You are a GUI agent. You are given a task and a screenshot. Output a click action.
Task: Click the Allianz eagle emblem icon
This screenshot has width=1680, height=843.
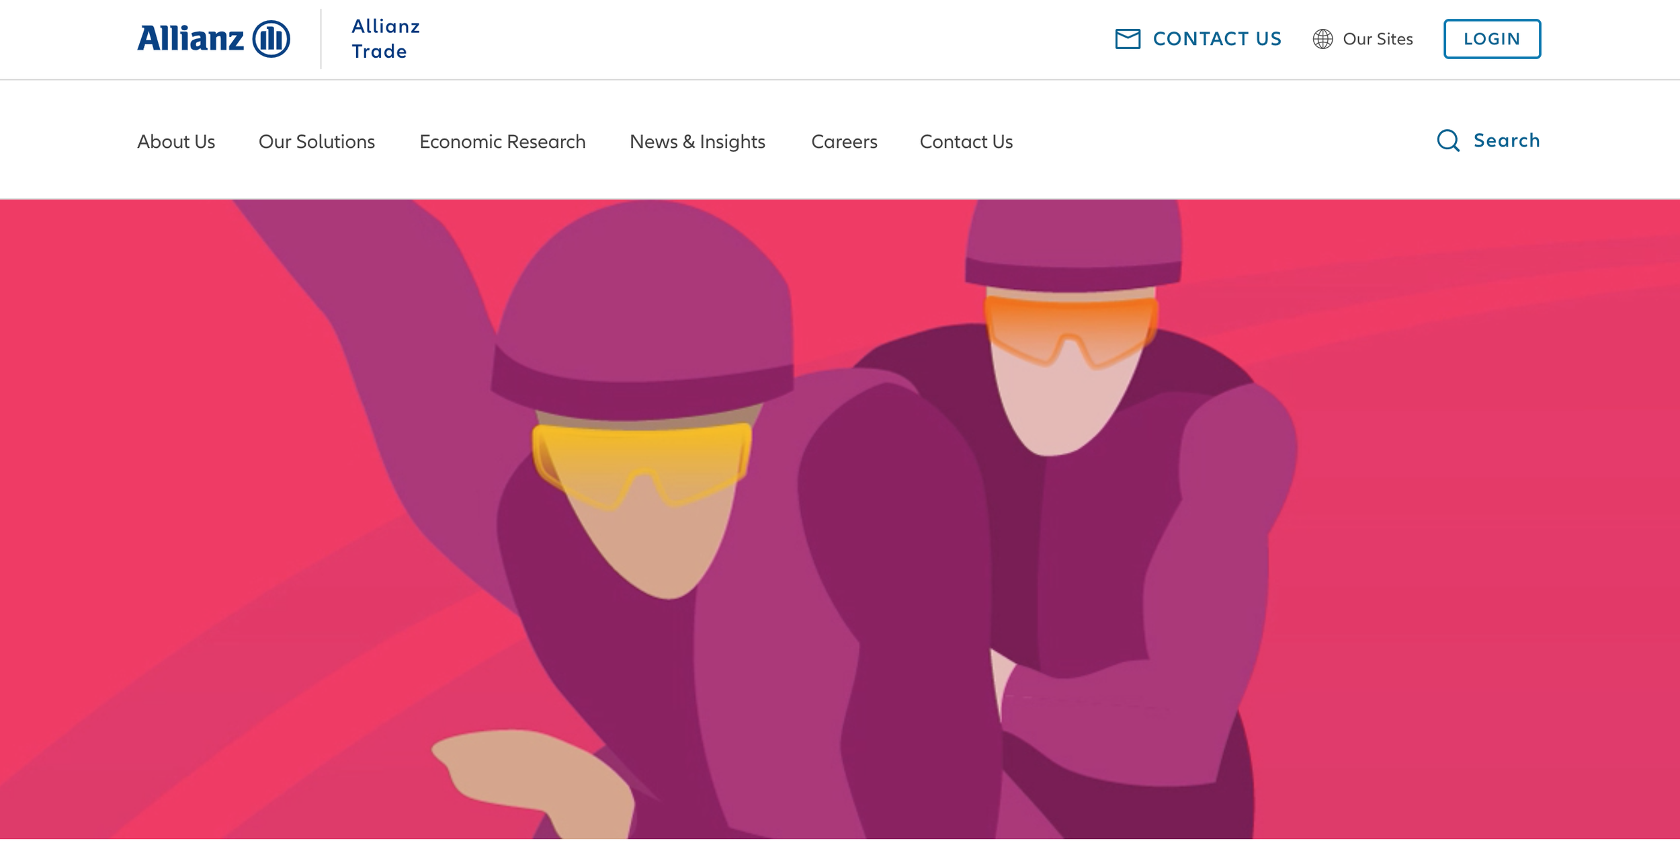271,39
